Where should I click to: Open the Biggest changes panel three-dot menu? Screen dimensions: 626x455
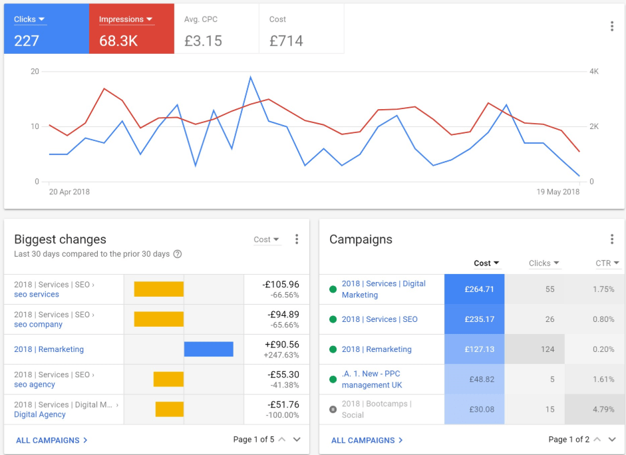[x=297, y=239]
